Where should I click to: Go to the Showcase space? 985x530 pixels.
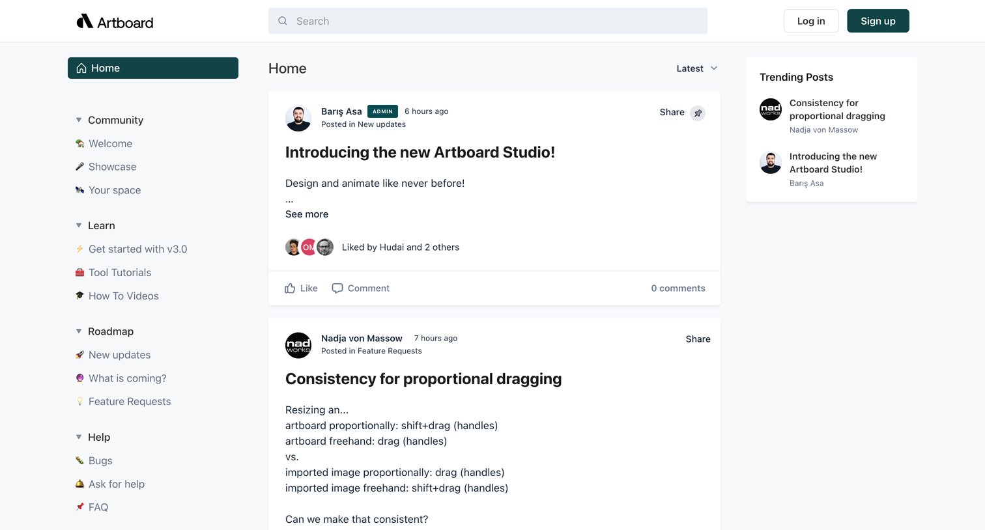click(112, 167)
